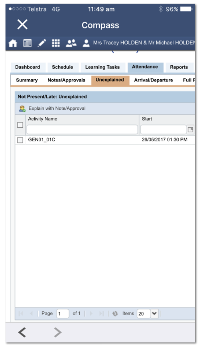The image size is (201, 345).
Task: Open the Start date picker icon
Action: [190, 130]
